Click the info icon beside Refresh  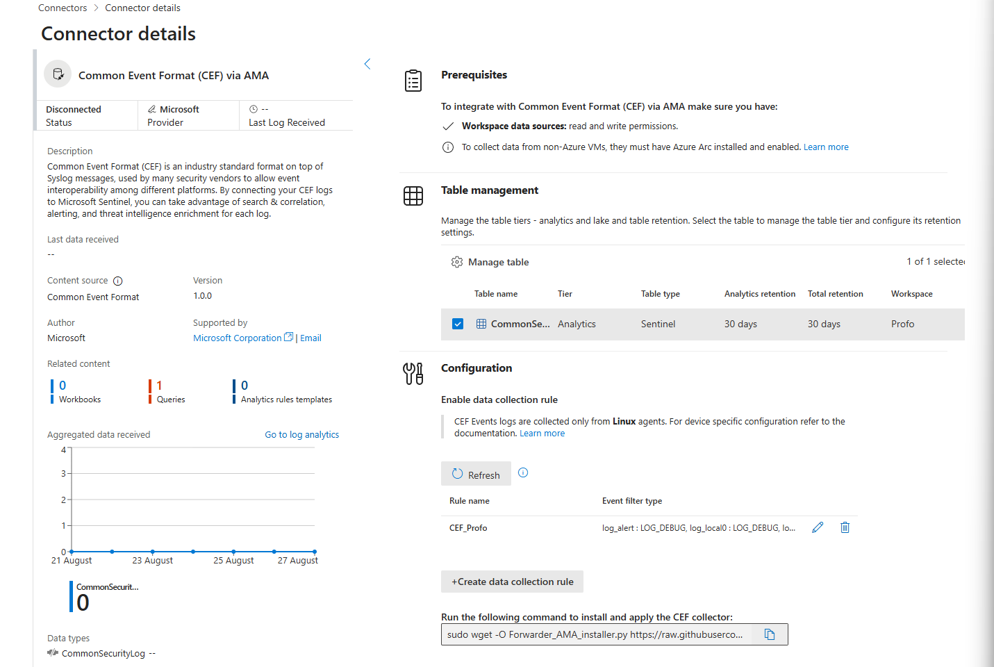(x=523, y=472)
